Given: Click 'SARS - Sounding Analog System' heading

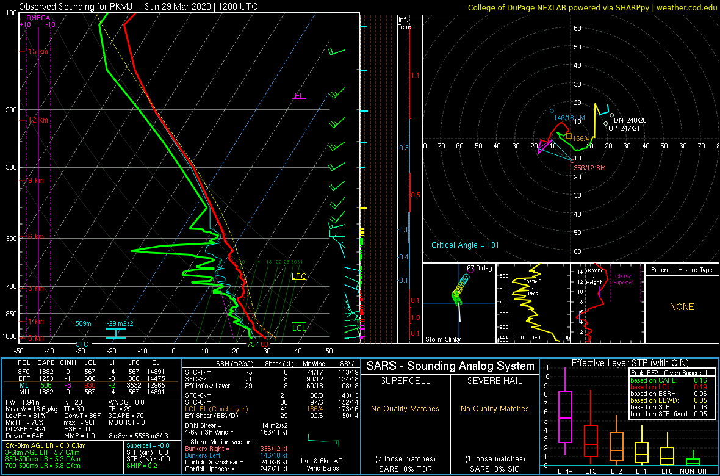Looking at the screenshot, I should (x=450, y=366).
